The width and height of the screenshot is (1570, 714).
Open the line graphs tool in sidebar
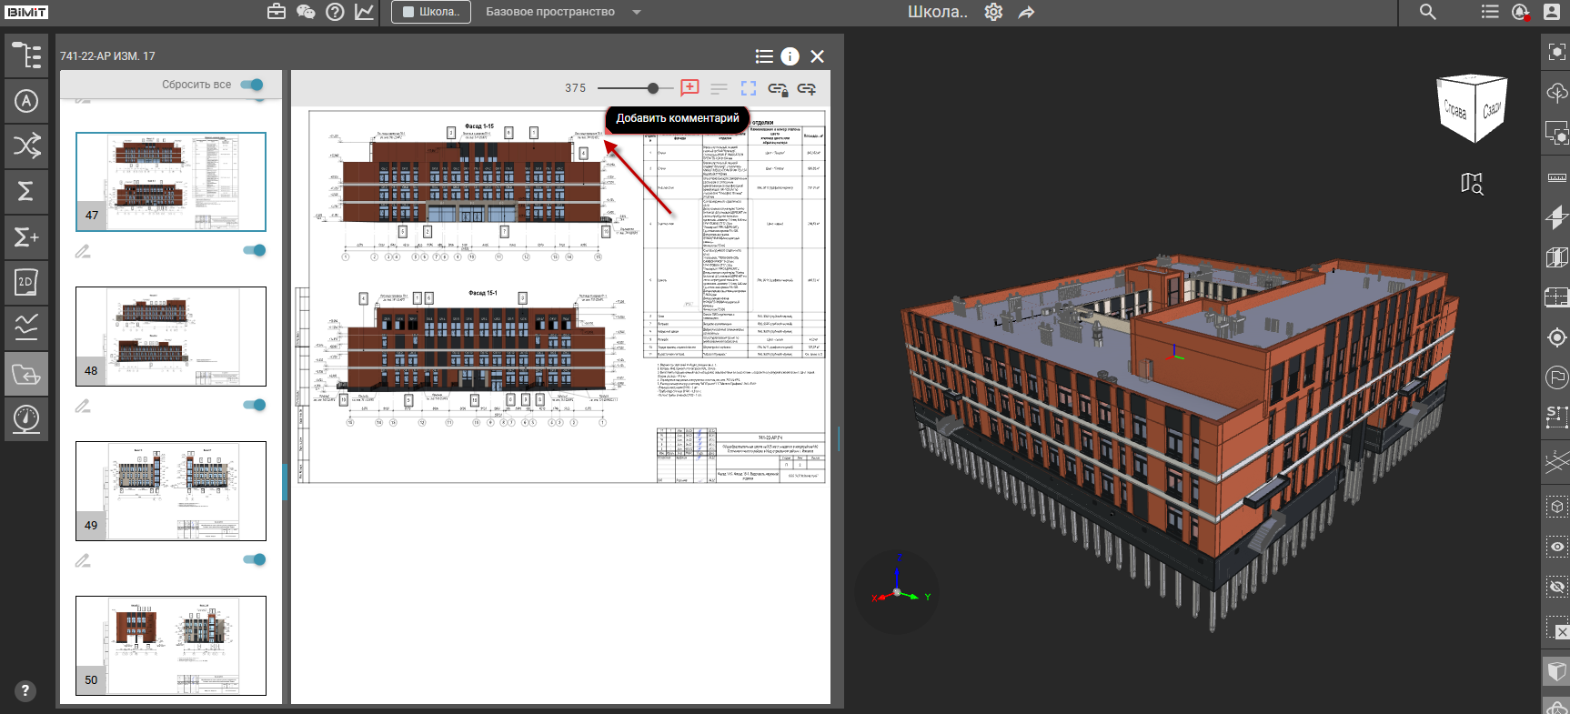[26, 327]
